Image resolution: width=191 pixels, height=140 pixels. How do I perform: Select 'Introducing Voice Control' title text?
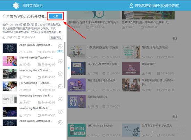point(36,70)
